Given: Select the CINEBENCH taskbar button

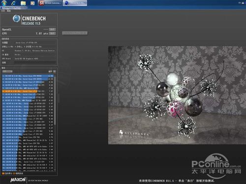Looking at the screenshot, I should tap(75, 3).
